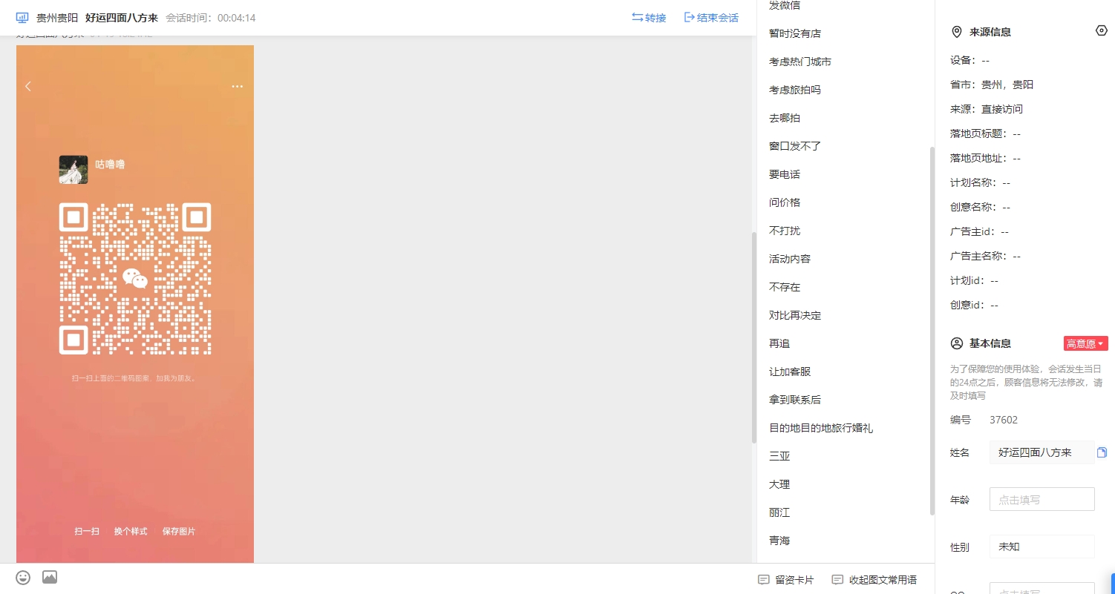Click the person icon beside 基本信息

coord(957,343)
